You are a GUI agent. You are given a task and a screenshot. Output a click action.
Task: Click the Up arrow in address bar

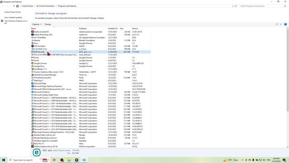(14, 6)
